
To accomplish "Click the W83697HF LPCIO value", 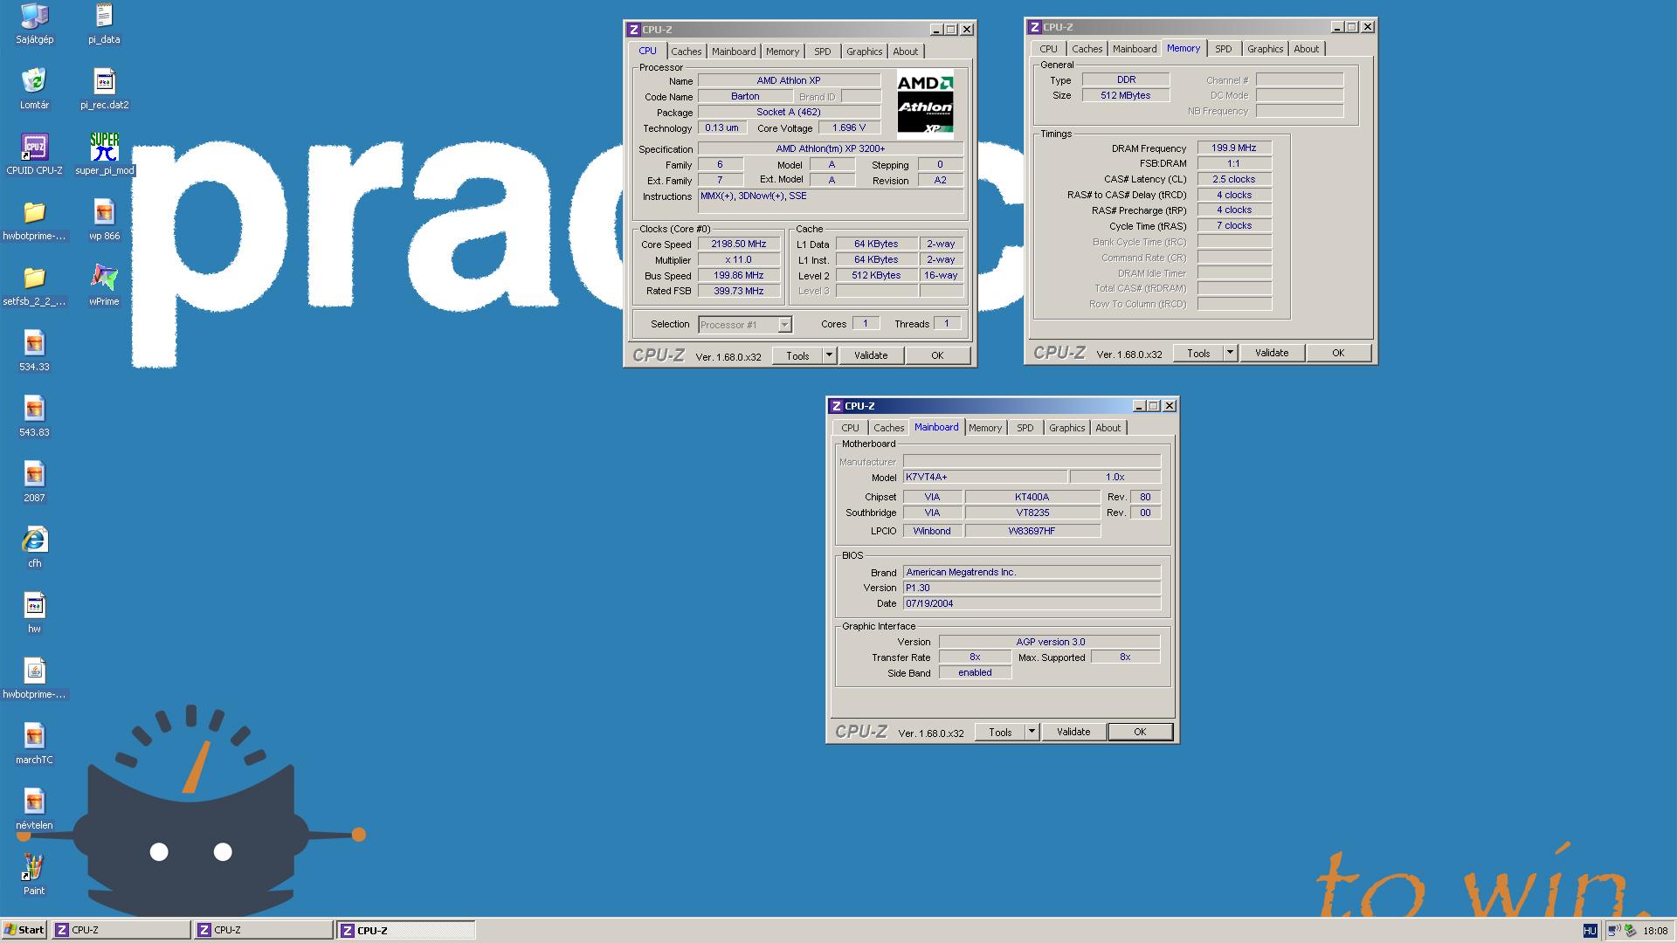I will click(1032, 531).
